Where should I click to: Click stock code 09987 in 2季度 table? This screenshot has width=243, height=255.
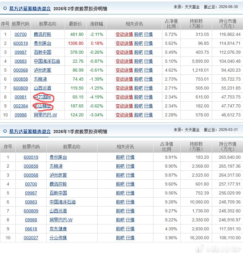(21, 52)
